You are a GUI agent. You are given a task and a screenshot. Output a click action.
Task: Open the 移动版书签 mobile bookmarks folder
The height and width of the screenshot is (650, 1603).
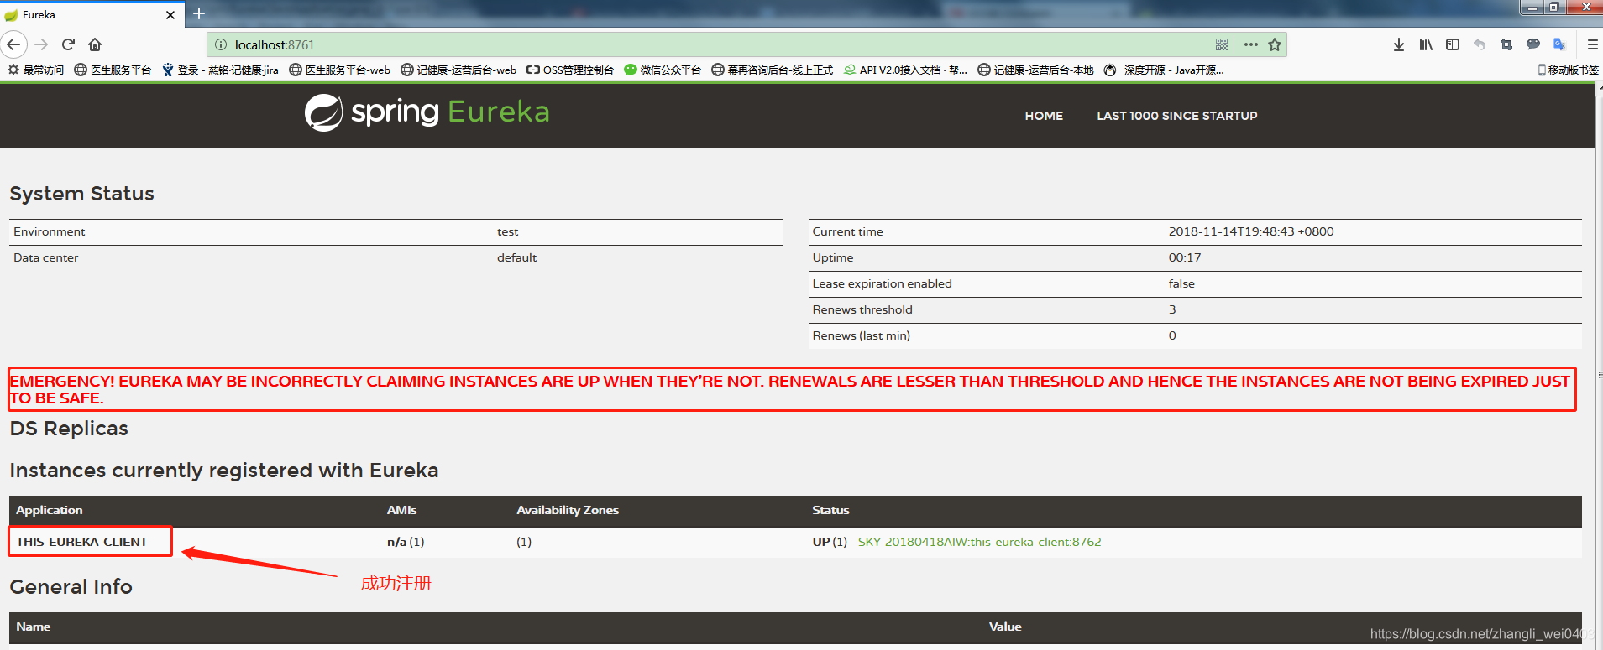click(1568, 70)
